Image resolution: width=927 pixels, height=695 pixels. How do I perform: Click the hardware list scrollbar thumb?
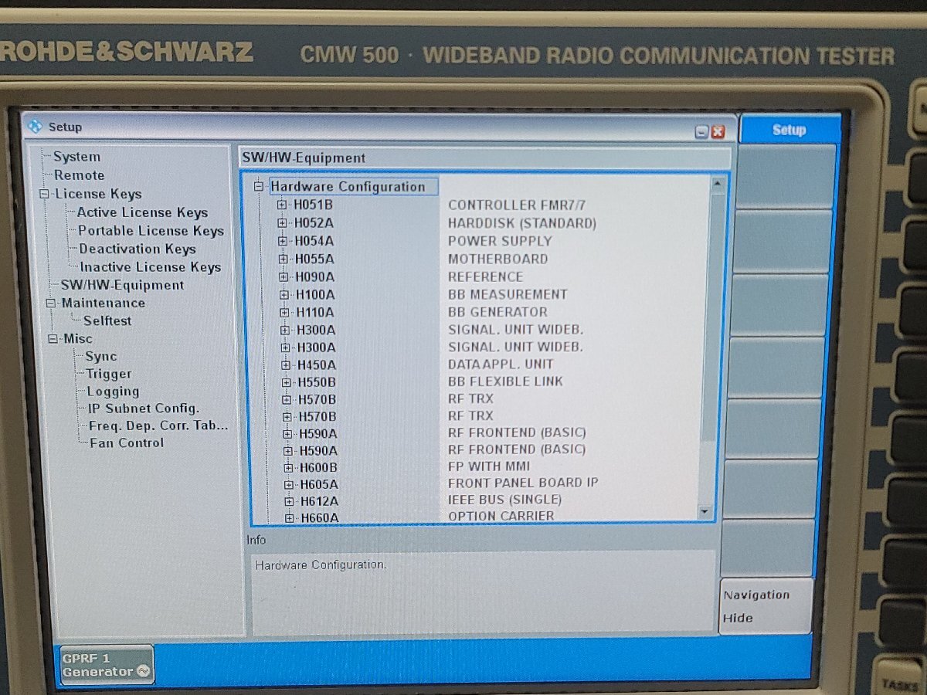713,317
